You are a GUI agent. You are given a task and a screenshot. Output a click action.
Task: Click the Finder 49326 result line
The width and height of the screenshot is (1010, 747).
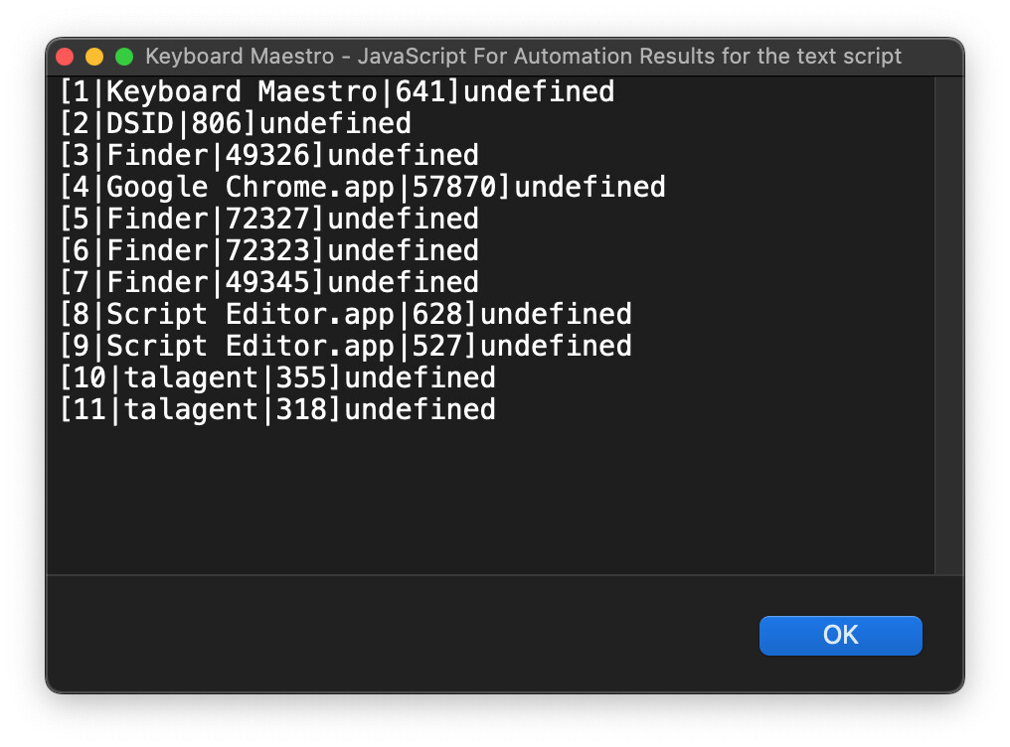coord(268,156)
